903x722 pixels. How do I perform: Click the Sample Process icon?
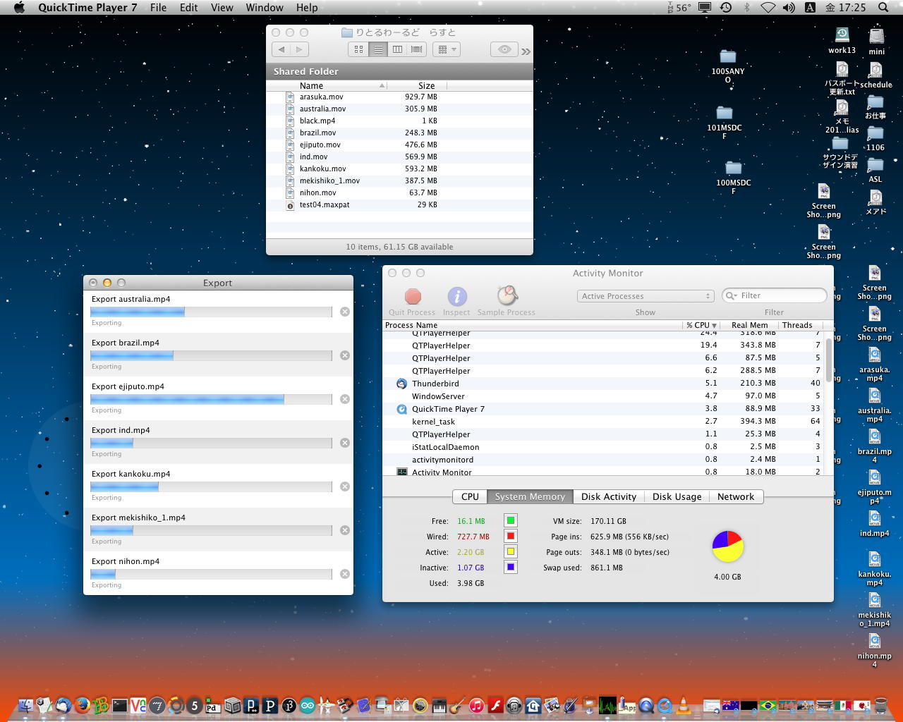pyautogui.click(x=507, y=296)
